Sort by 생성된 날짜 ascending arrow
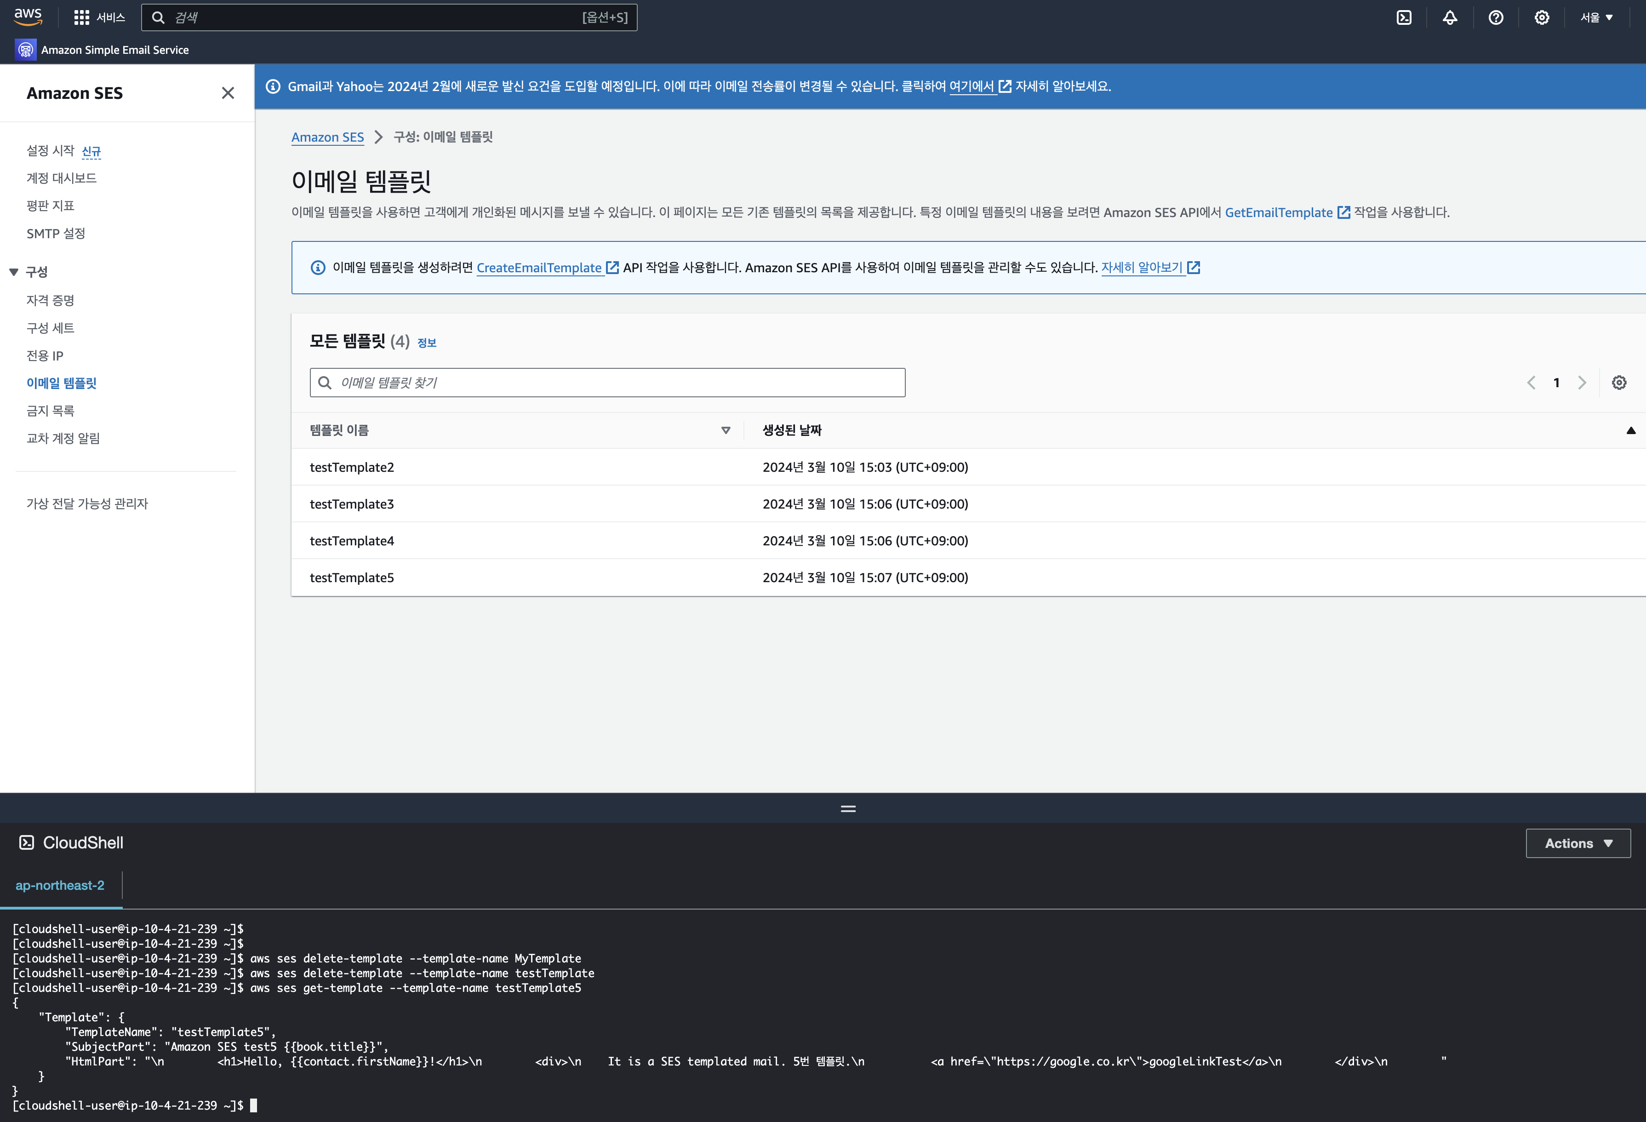The height and width of the screenshot is (1122, 1646). [1630, 431]
